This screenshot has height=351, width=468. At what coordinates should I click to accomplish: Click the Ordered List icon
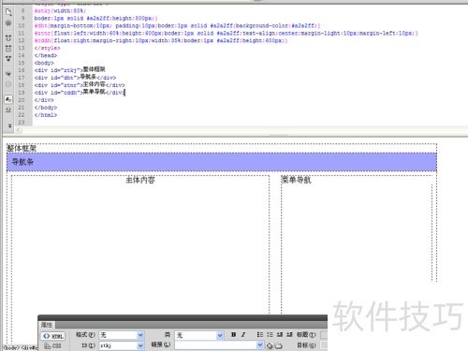270,334
